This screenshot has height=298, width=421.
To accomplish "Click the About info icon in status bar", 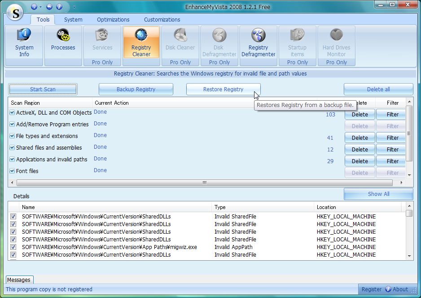I will [x=388, y=289].
